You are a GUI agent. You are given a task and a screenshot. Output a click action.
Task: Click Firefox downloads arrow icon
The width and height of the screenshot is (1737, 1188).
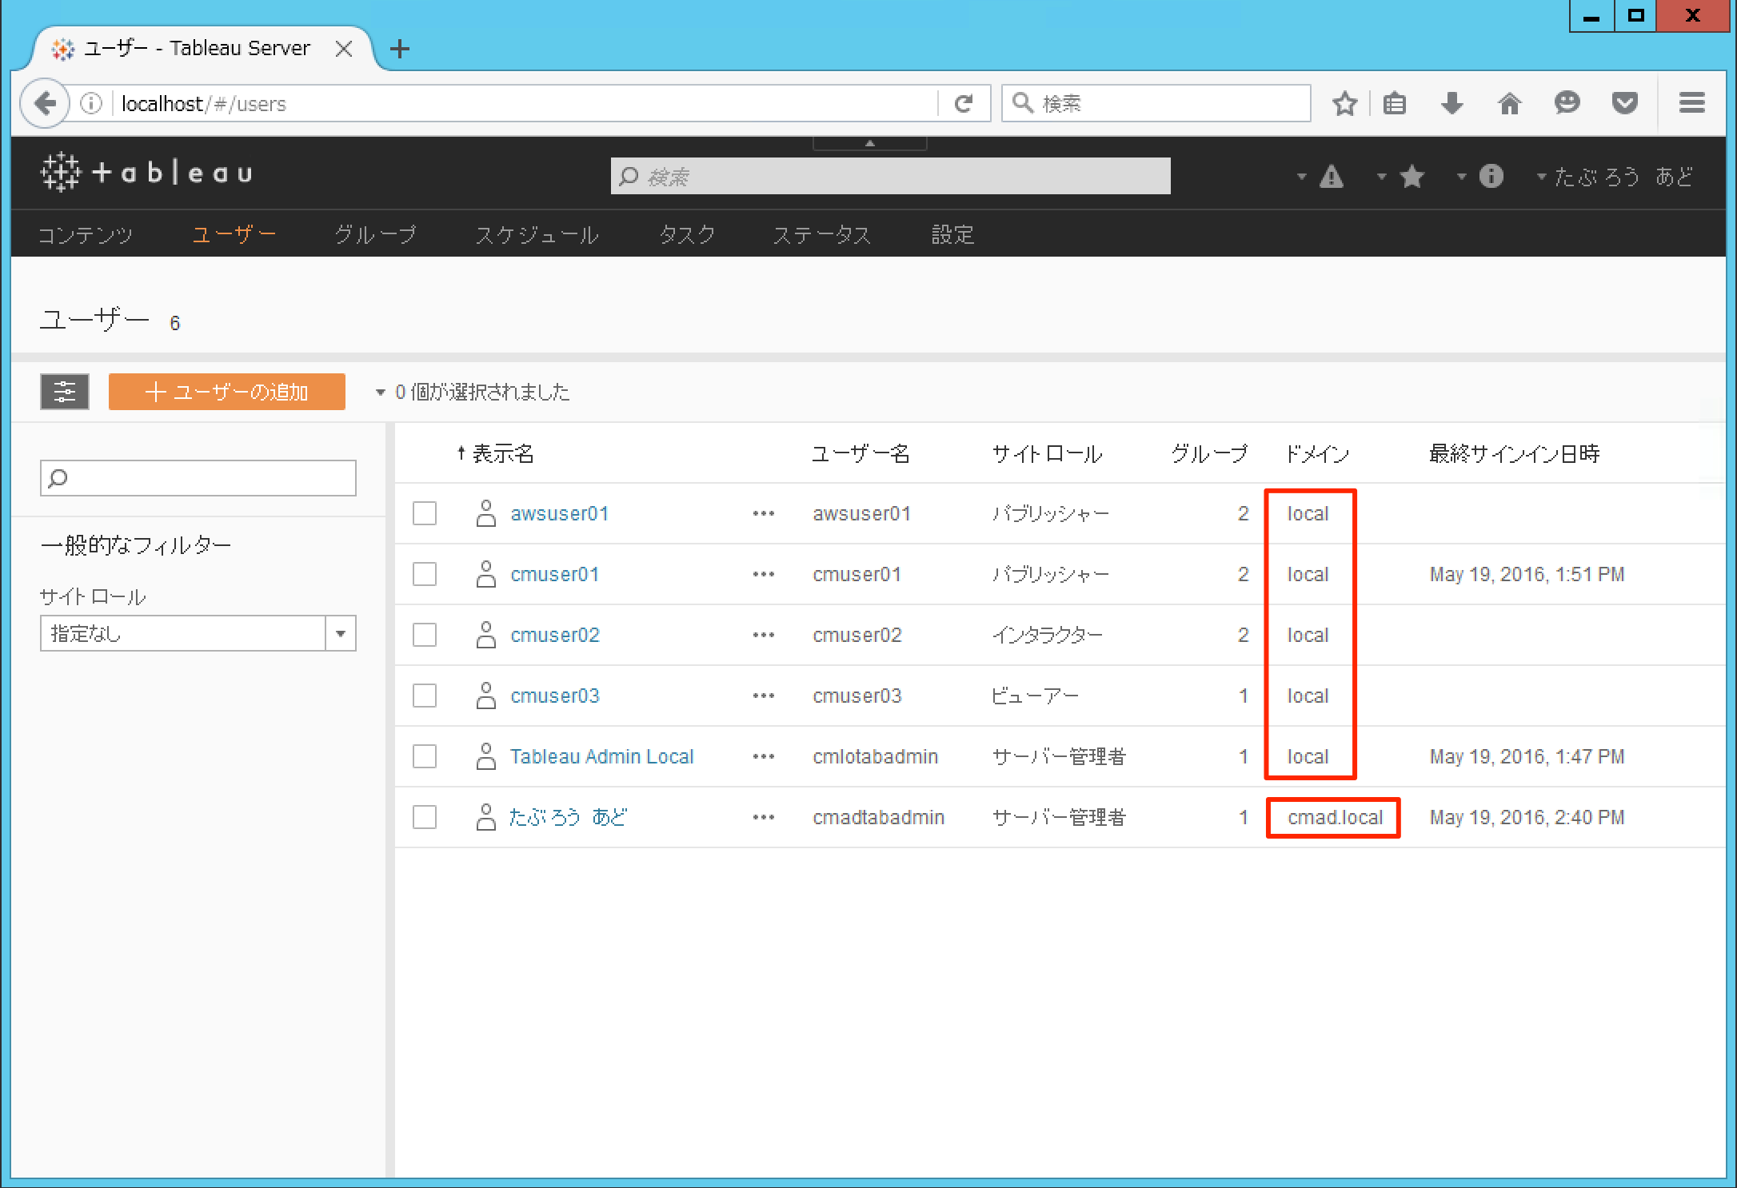[x=1451, y=103]
